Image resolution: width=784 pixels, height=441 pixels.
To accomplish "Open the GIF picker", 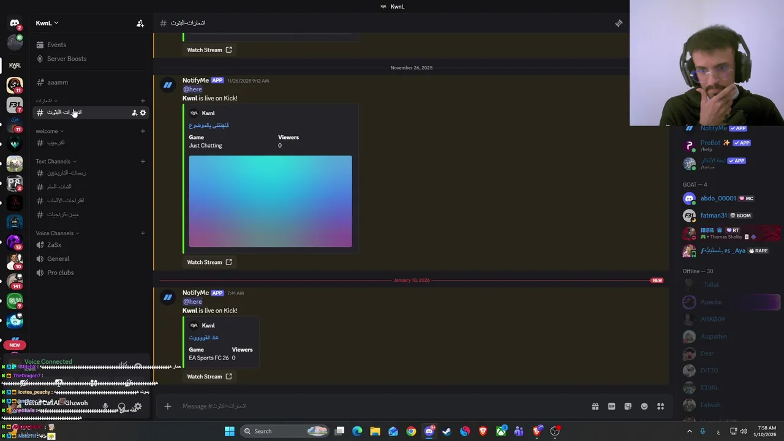I will (611, 406).
